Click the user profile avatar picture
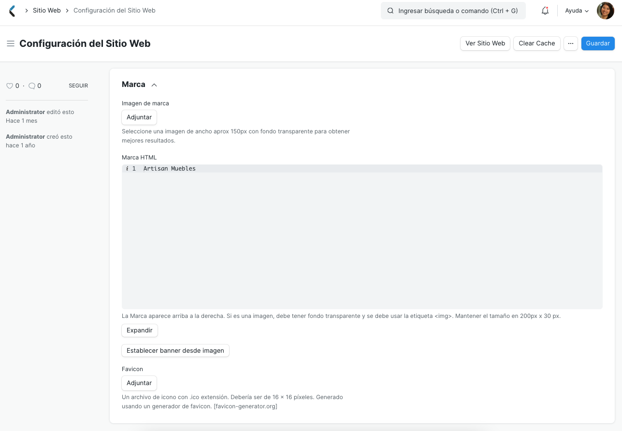This screenshot has width=622, height=431. click(605, 10)
